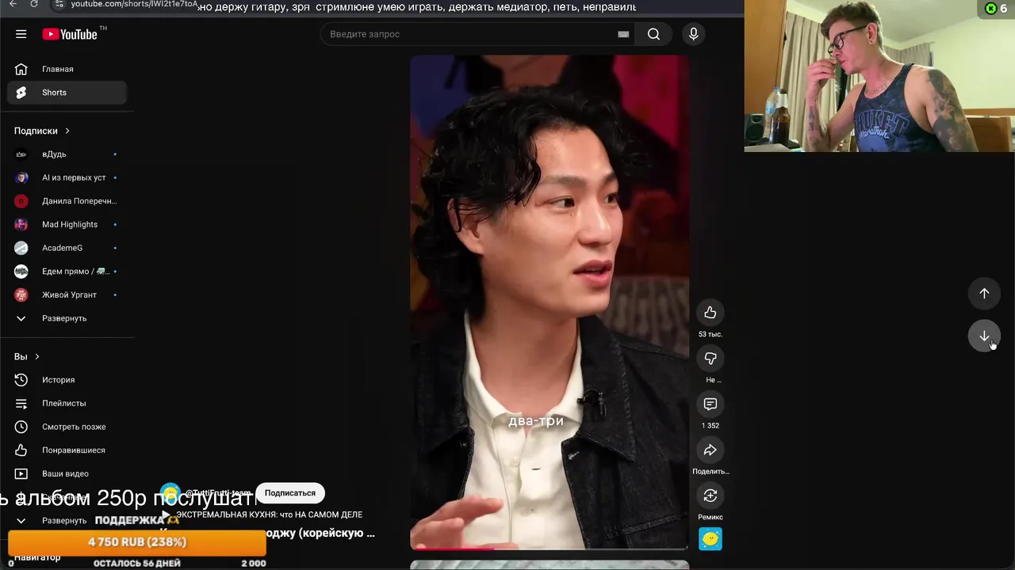This screenshot has width=1015, height=570.
Task: Open Смотреть позже watch later list
Action: click(x=67, y=427)
